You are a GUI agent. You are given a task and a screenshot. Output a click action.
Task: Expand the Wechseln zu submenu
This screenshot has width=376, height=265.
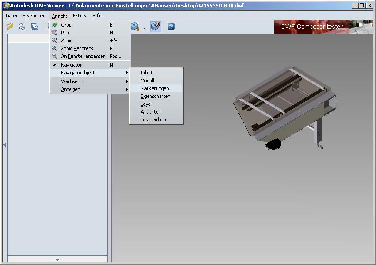[90, 81]
